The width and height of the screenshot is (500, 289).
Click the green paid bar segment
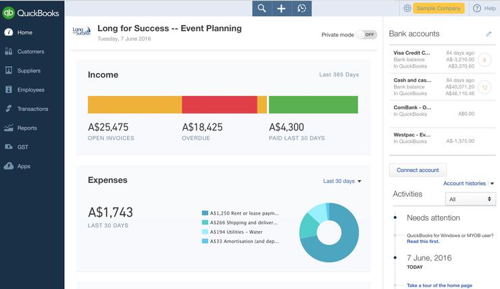pyautogui.click(x=314, y=105)
